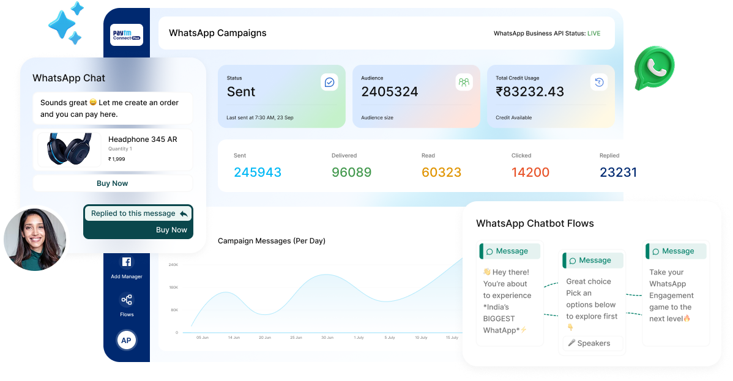Click the headphone product thumbnail
Image resolution: width=733 pixels, height=381 pixels.
tap(69, 149)
